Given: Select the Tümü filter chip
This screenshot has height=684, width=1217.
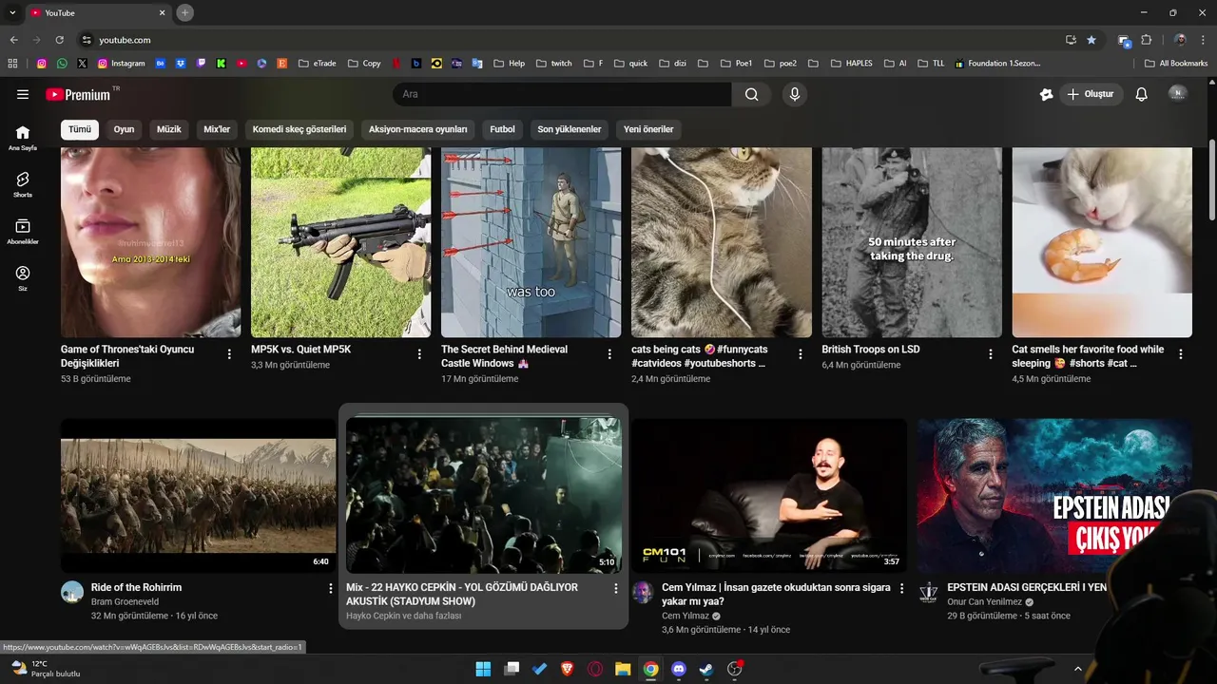Looking at the screenshot, I should (x=80, y=129).
